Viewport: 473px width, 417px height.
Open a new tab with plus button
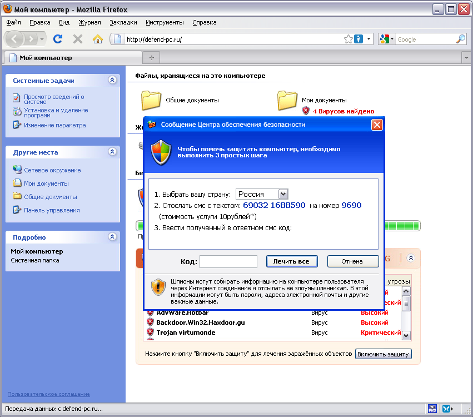[x=151, y=57]
